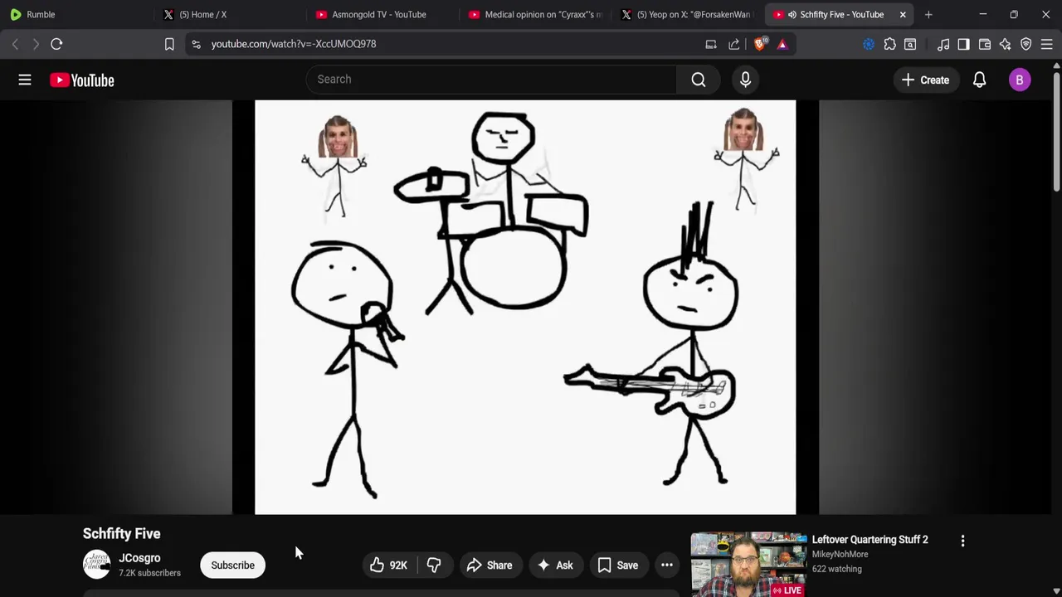Open a new browser tab

pos(928,14)
